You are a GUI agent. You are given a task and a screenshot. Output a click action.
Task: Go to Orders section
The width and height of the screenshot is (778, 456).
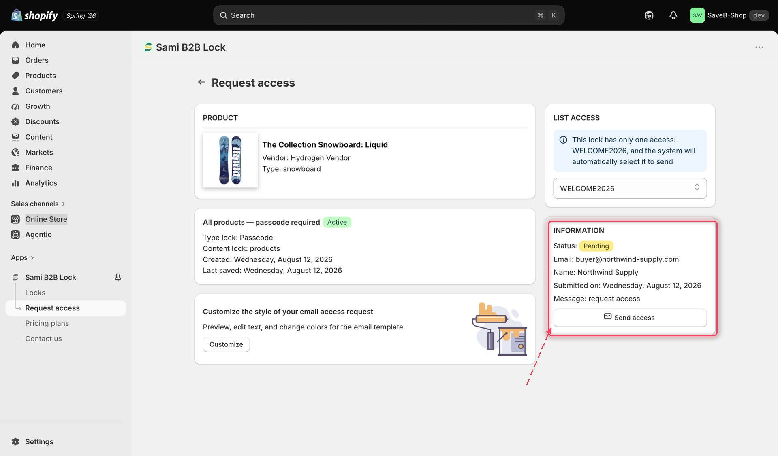[x=37, y=60]
